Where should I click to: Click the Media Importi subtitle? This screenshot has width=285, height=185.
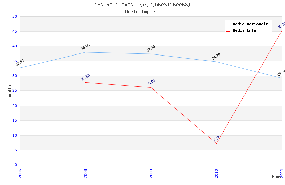[142, 12]
